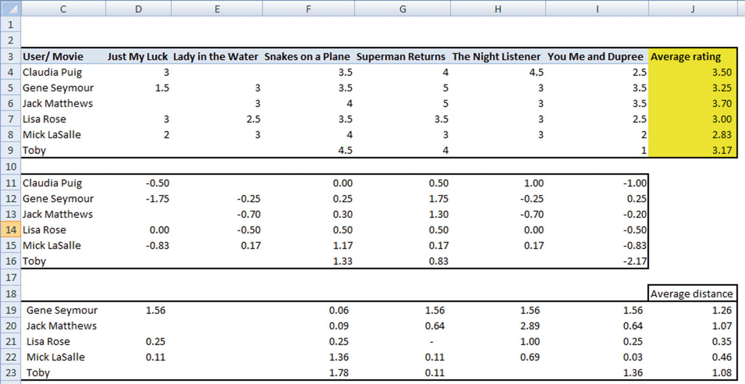Click Toby's You Me and Dupree rating of 1
745x384 pixels.
coord(644,150)
